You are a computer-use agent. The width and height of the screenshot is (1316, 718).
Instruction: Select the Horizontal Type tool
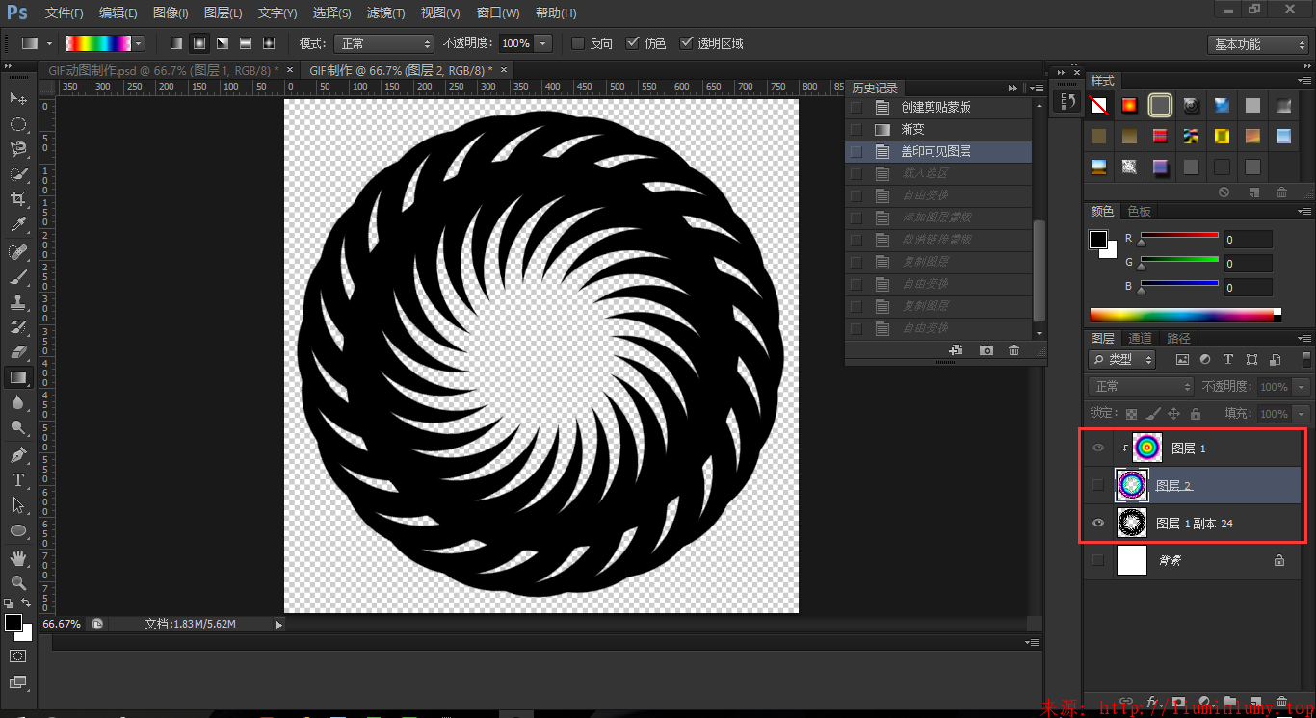pyautogui.click(x=18, y=479)
